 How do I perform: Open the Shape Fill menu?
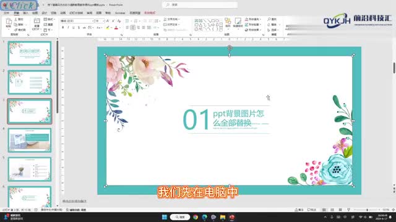[253, 19]
